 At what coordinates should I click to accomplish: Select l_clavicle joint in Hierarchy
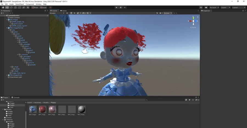coord(24,42)
